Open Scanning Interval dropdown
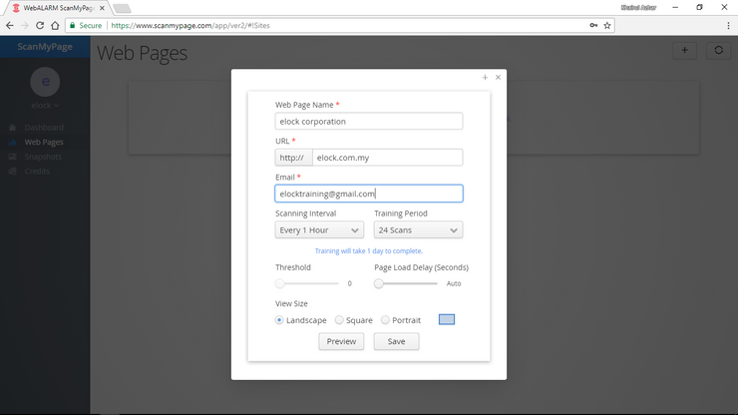 [x=319, y=229]
